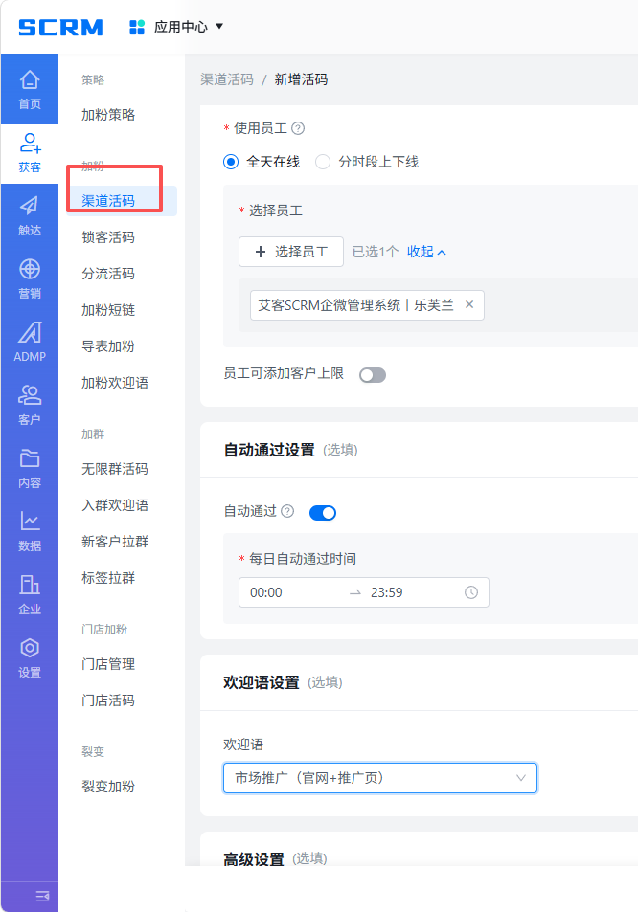Open the 设置 settings hexagon icon

point(30,647)
